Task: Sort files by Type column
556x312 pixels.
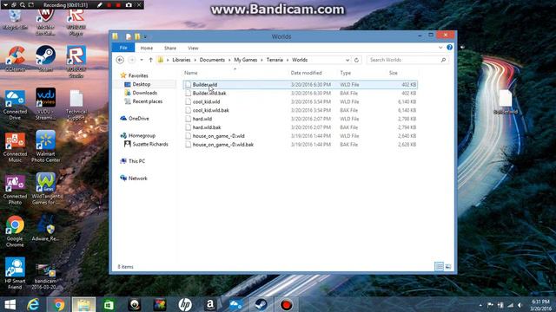Action: pos(346,73)
